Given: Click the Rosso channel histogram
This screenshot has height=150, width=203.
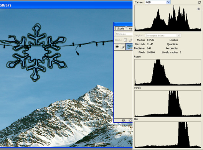Looking at the screenshot, I should click(168, 73).
